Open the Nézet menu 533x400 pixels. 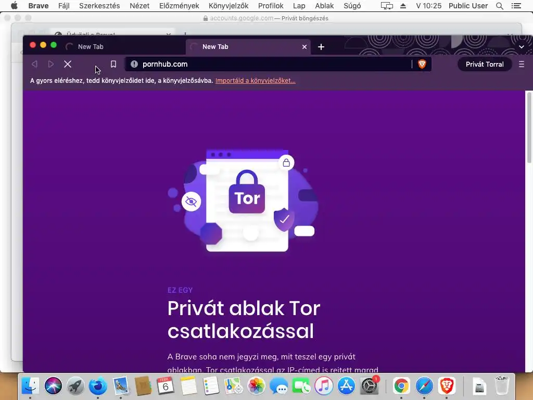(x=139, y=6)
